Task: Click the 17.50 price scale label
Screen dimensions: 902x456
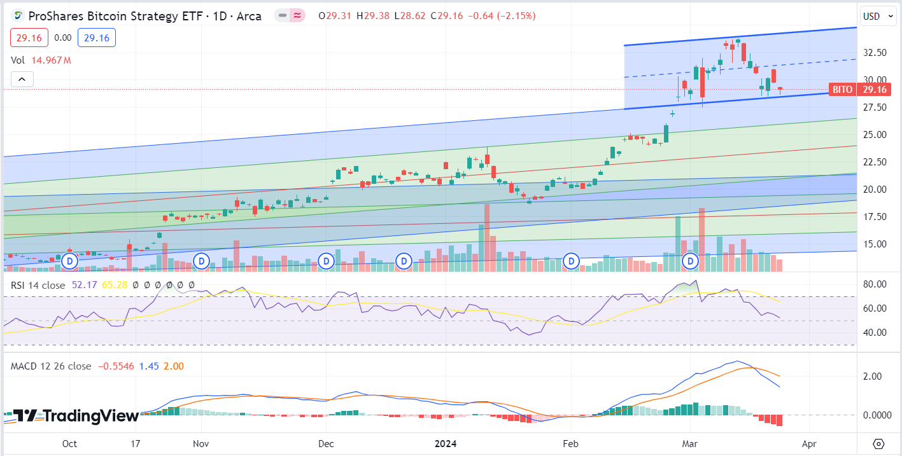Action: pos(875,217)
